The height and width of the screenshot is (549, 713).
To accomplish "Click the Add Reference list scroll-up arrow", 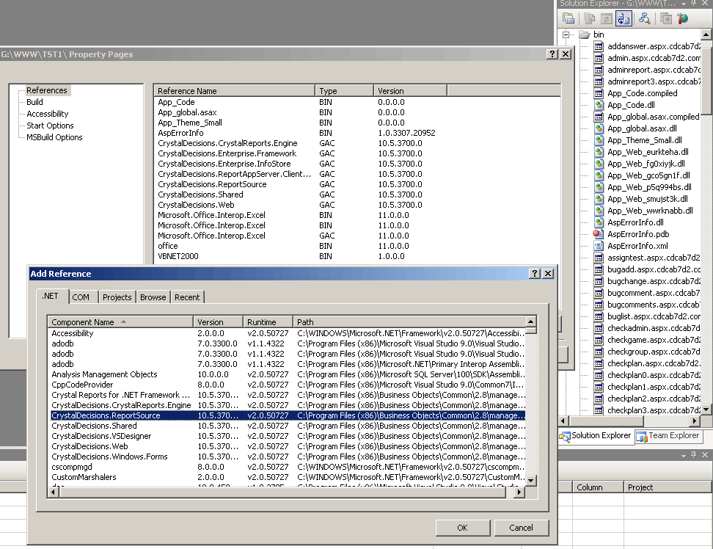I will tap(531, 321).
